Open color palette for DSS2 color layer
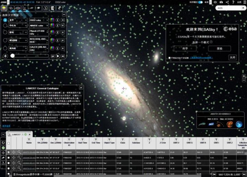This screenshot has width=247, height=177. pyautogui.click(x=52, y=20)
